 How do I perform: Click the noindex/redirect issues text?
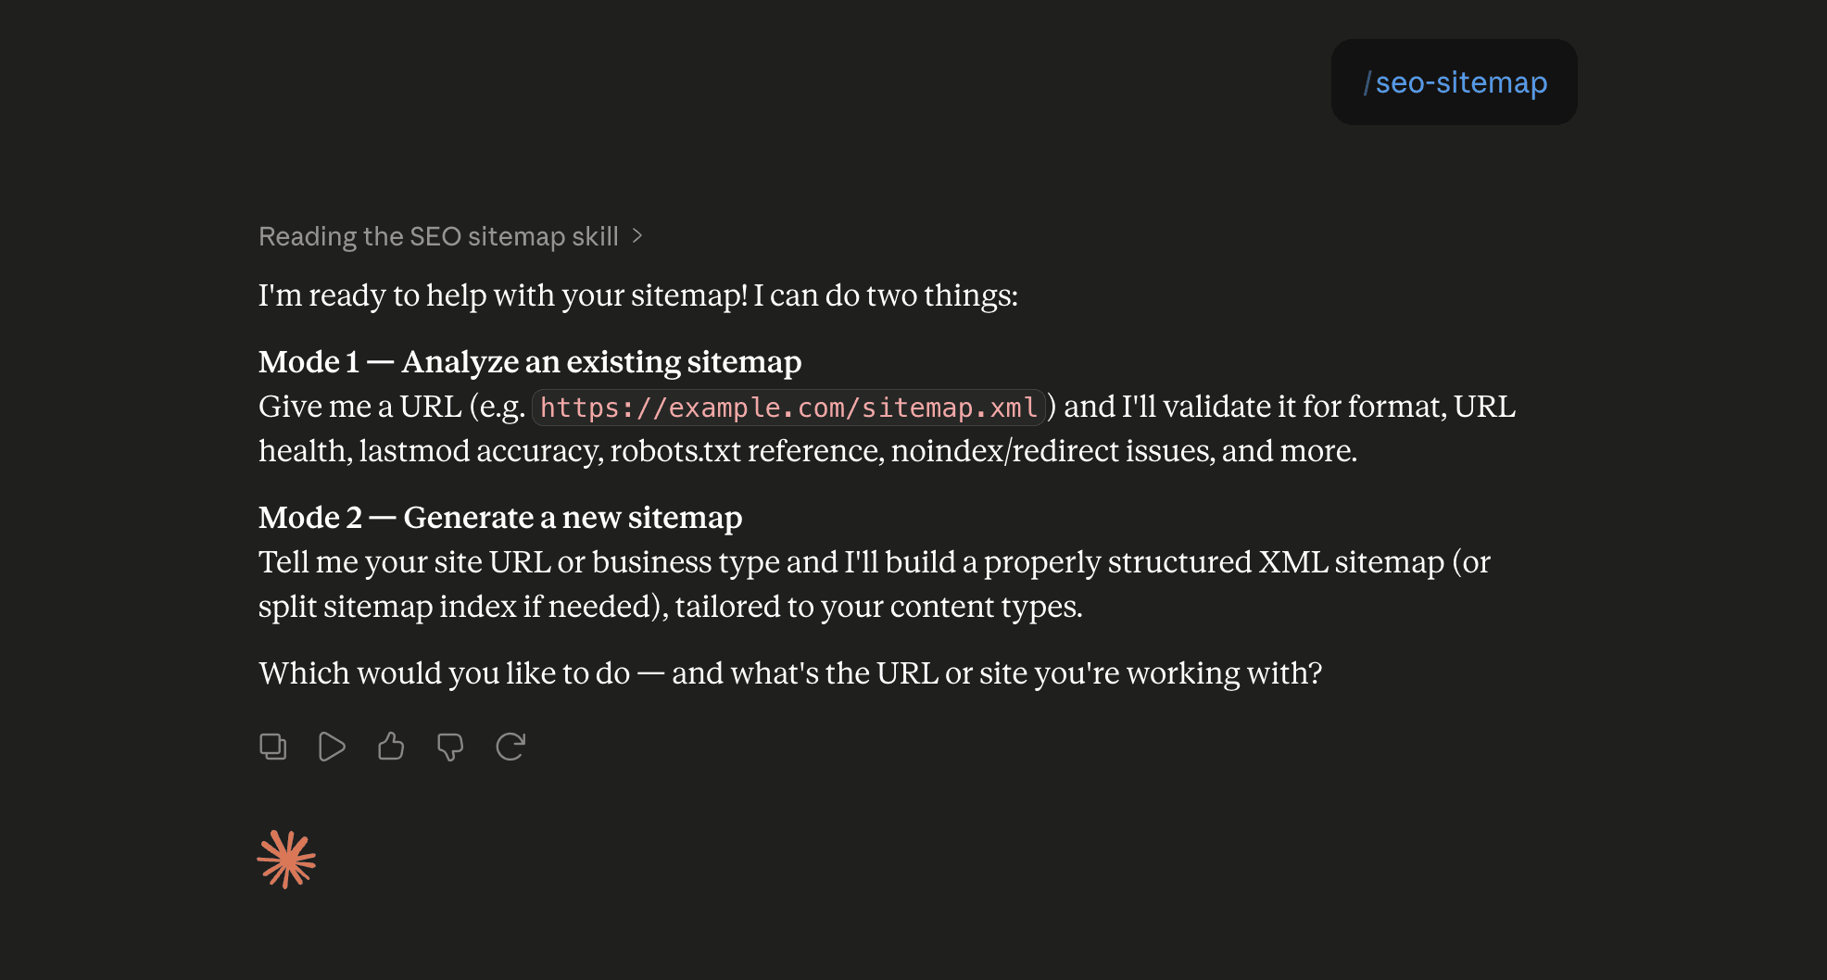pos(1052,451)
